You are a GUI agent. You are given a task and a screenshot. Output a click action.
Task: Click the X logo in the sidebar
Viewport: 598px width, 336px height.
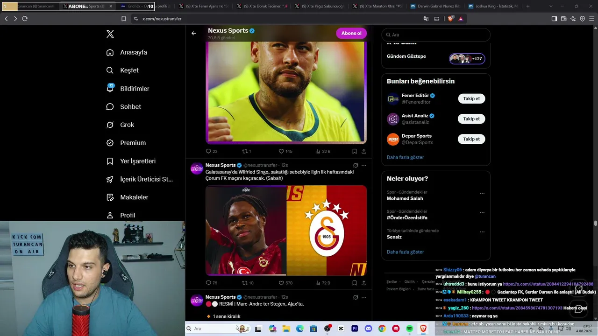point(110,34)
